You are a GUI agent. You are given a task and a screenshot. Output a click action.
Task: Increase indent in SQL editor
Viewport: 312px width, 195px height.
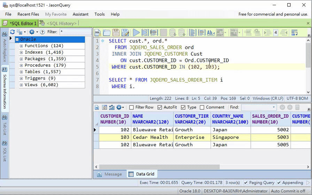click(x=268, y=32)
